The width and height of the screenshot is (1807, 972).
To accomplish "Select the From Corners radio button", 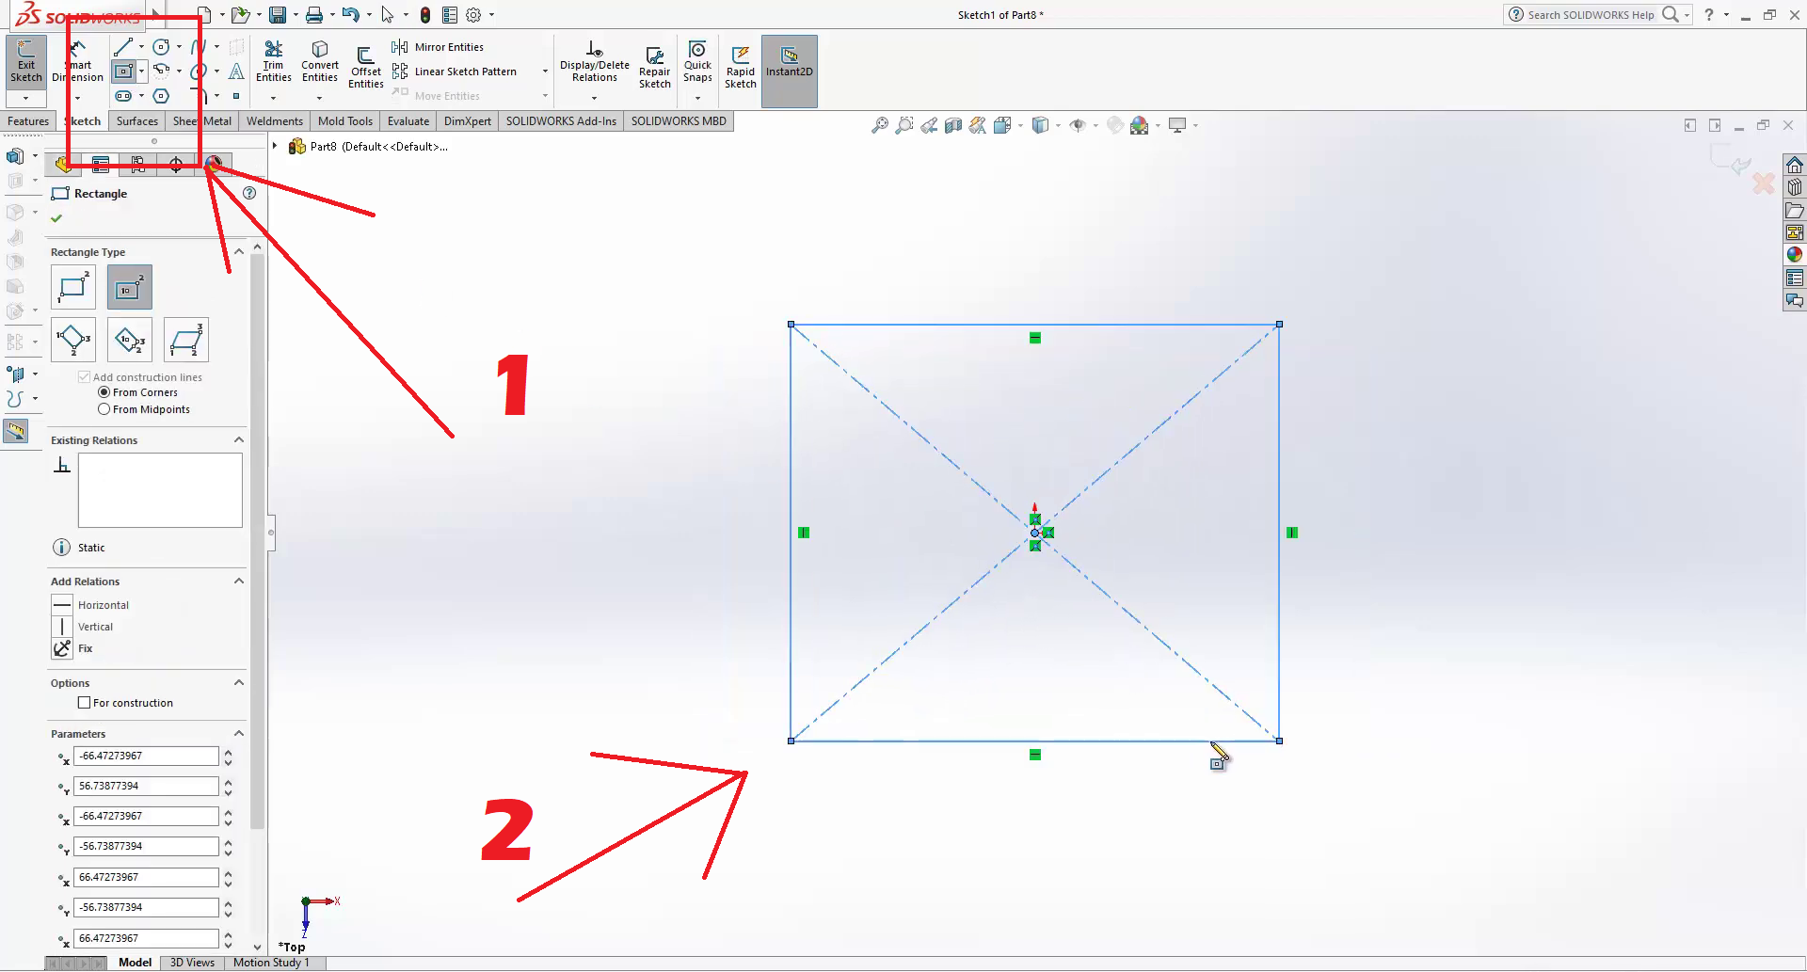I will (x=104, y=392).
